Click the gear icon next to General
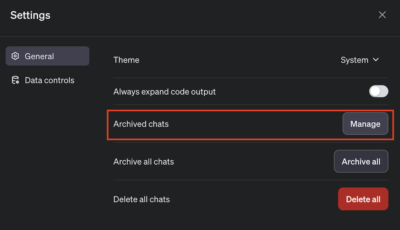The image size is (400, 230). (15, 56)
